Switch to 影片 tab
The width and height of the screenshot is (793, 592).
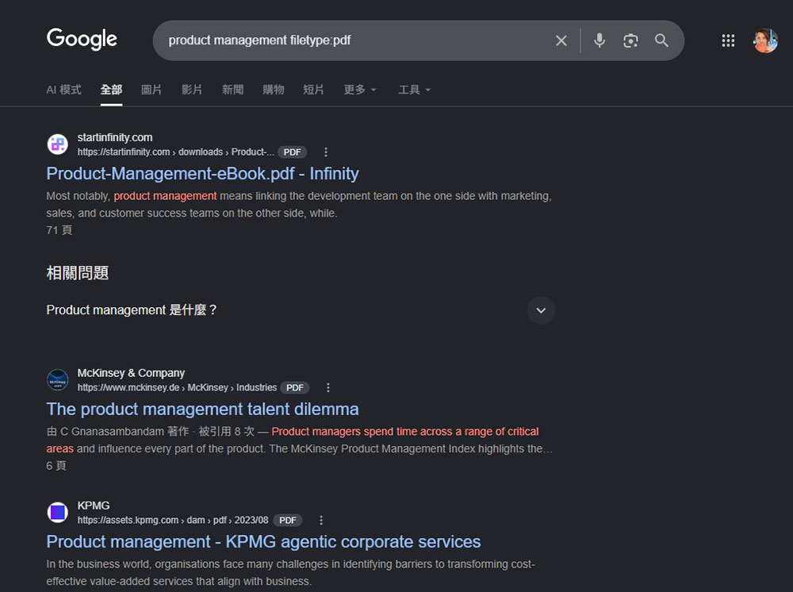coord(192,90)
